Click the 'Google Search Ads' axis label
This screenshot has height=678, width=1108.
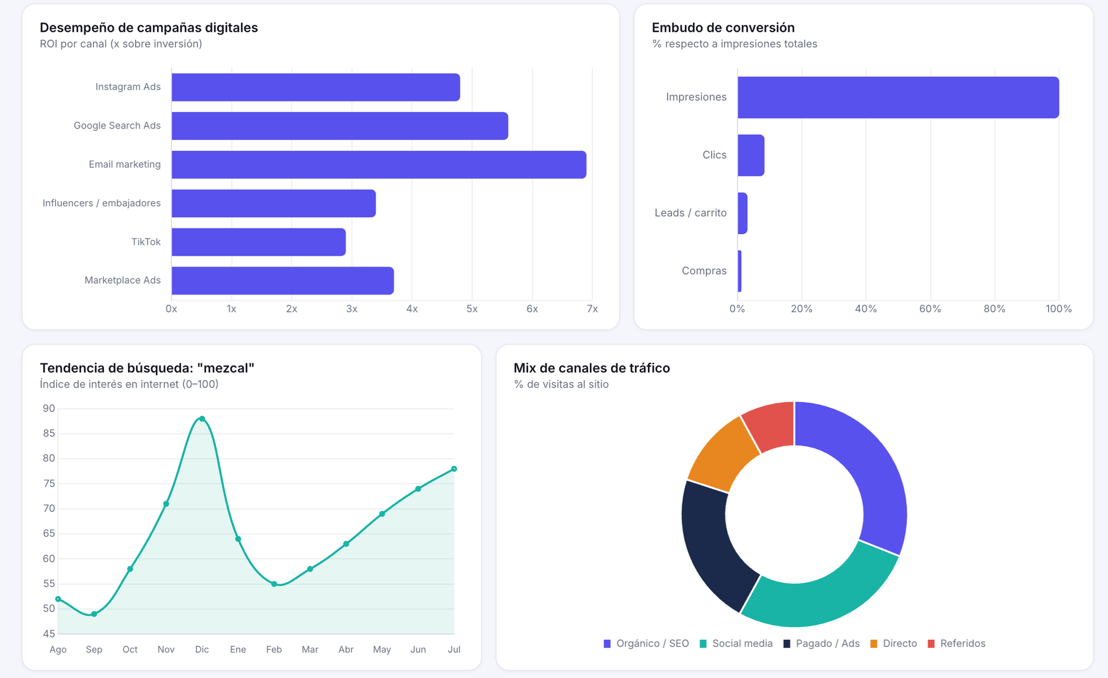(x=117, y=126)
